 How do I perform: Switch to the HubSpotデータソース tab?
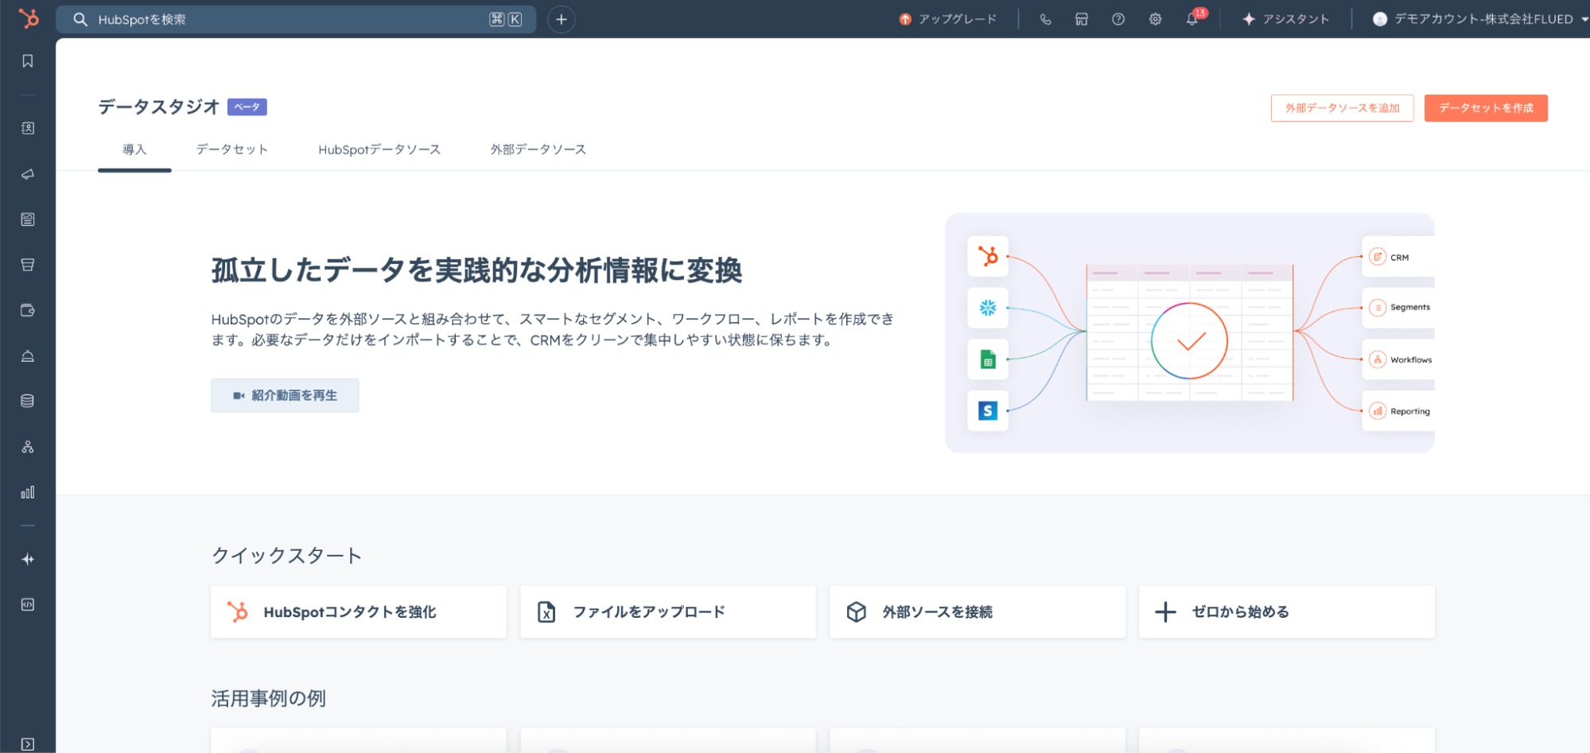[x=379, y=149]
